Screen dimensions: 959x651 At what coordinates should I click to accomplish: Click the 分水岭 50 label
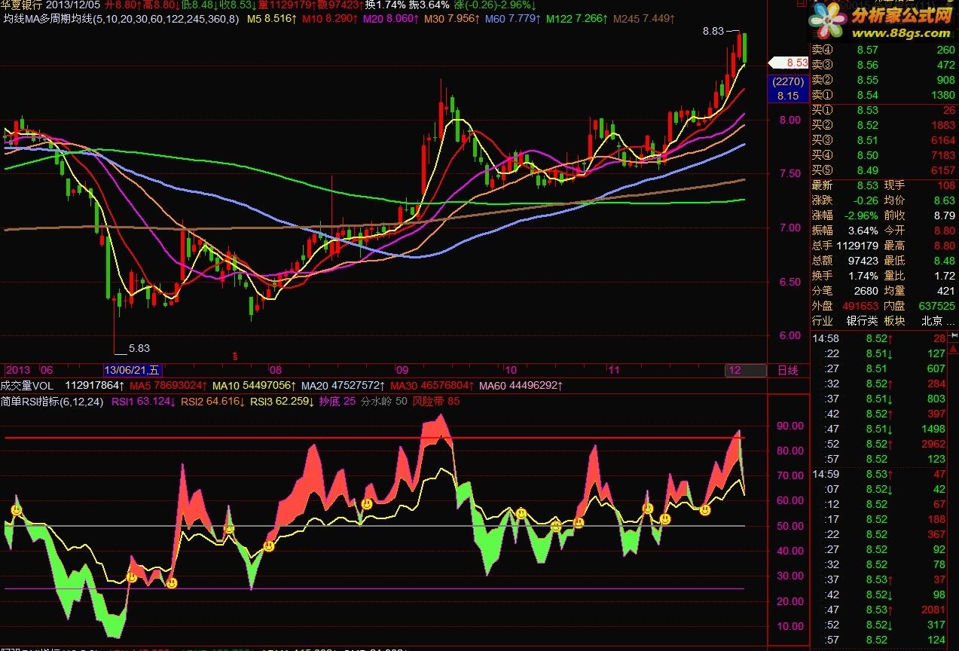pos(384,402)
